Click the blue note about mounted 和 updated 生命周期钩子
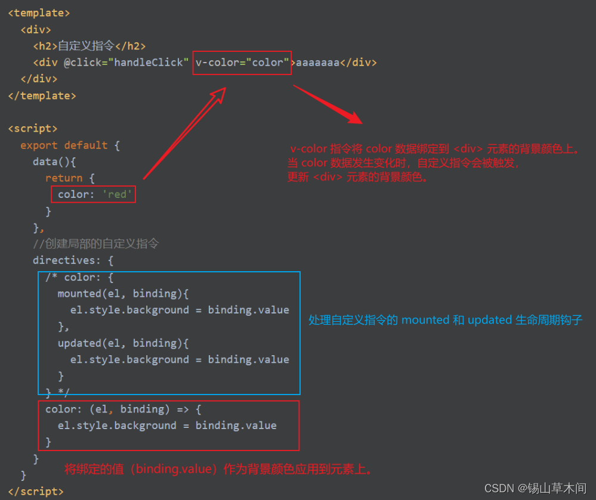The height and width of the screenshot is (500, 596). (x=445, y=319)
